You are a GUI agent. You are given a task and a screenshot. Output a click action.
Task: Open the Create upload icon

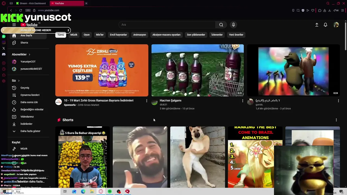pos(317,25)
